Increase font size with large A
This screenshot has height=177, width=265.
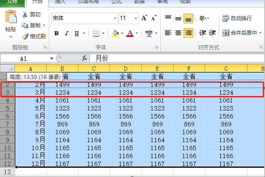click(144, 18)
